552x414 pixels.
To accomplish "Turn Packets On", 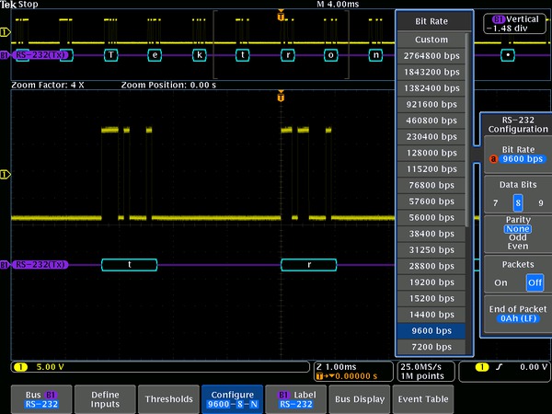I will coord(500,282).
